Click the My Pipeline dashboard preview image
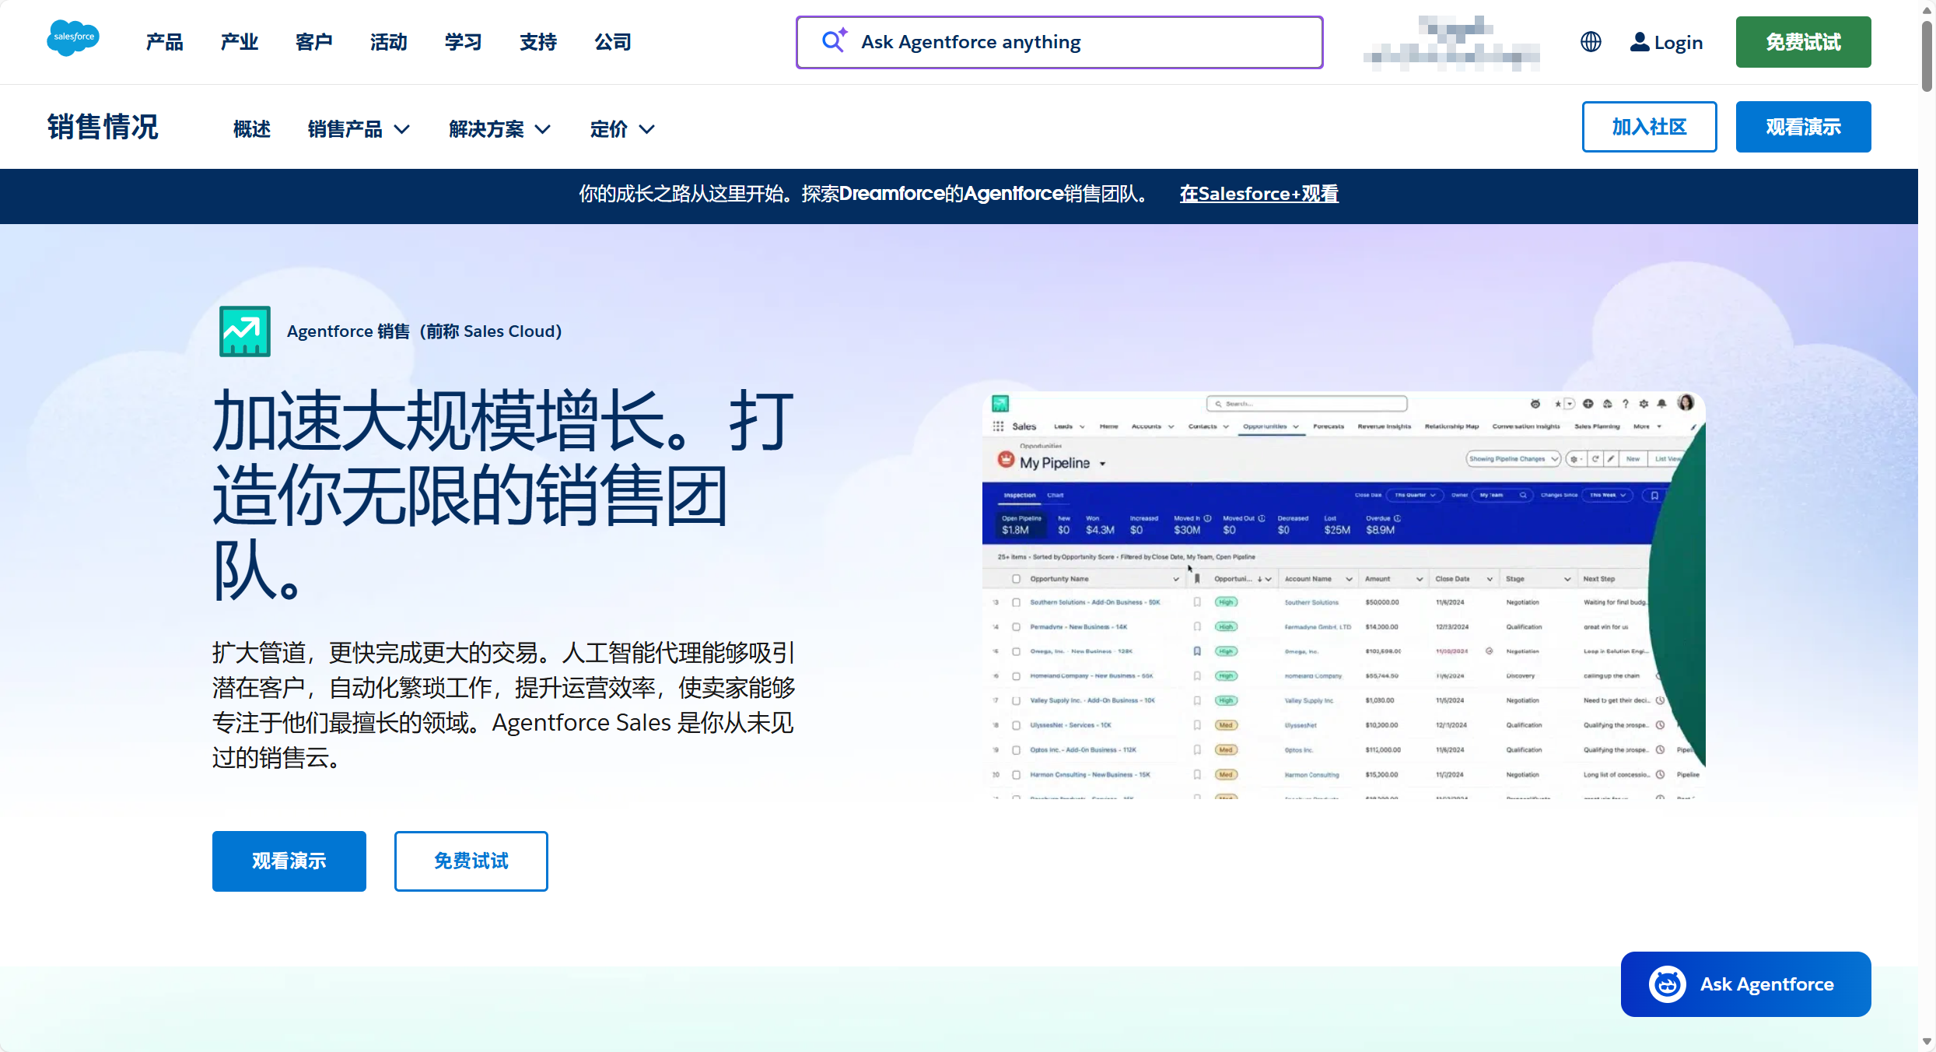The image size is (1936, 1052). click(x=1343, y=595)
